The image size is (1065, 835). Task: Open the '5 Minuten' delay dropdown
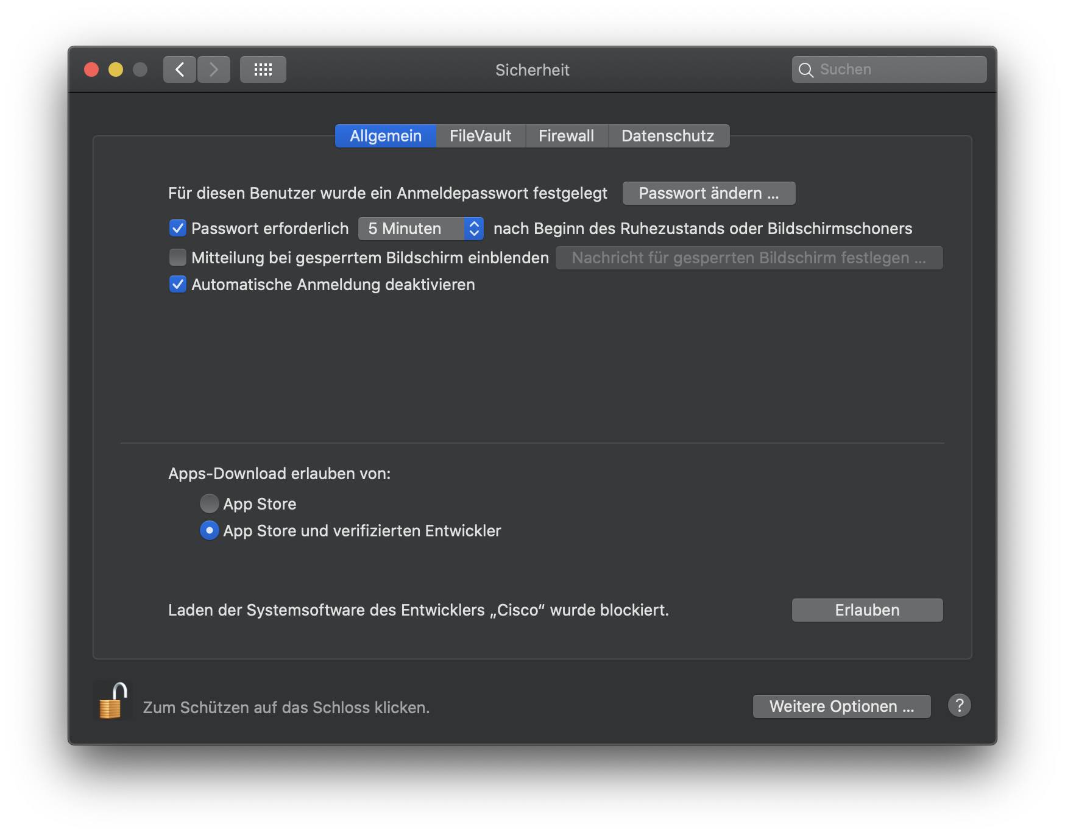click(x=420, y=229)
